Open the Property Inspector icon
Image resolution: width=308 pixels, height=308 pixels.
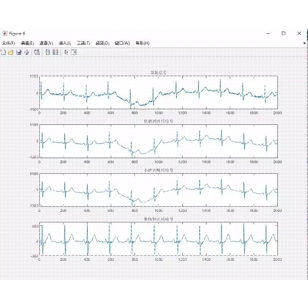[x=74, y=52]
